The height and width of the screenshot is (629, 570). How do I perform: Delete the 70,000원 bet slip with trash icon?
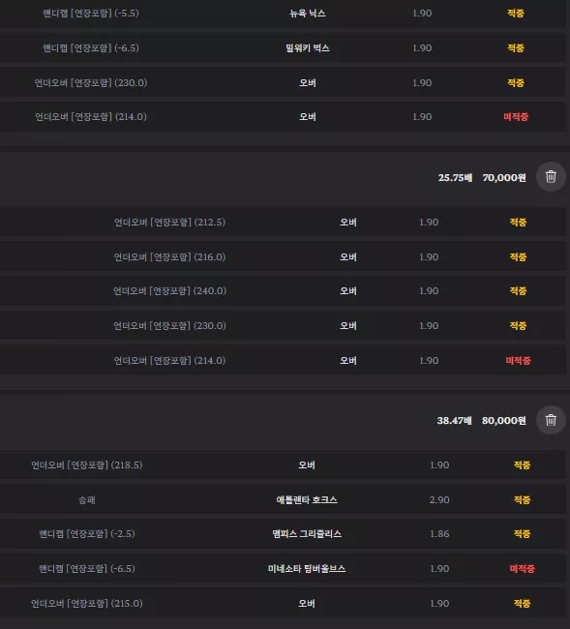(551, 176)
